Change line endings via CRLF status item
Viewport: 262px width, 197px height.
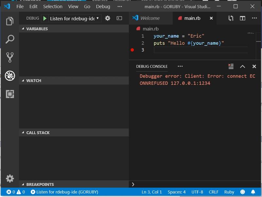tap(214, 192)
